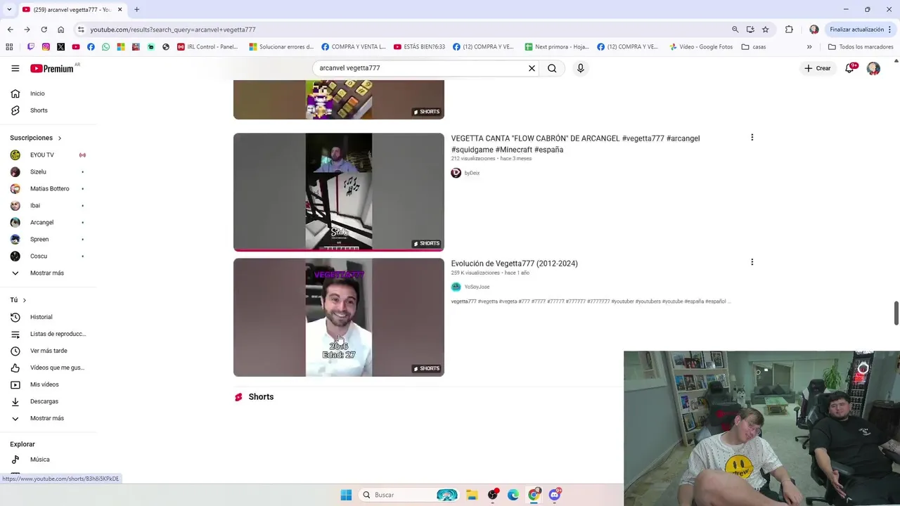900x506 pixels.
Task: Open options for Evolución de Vegetta777 video
Action: click(x=752, y=262)
